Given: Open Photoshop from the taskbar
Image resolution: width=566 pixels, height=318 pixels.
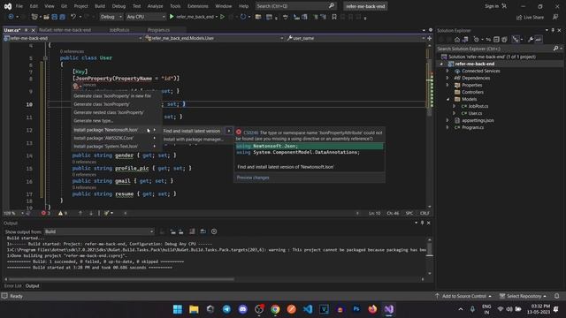Looking at the screenshot, I should [356, 309].
